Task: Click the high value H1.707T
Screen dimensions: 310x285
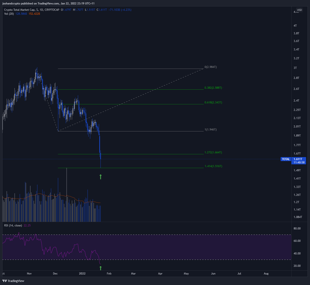Action: point(79,10)
